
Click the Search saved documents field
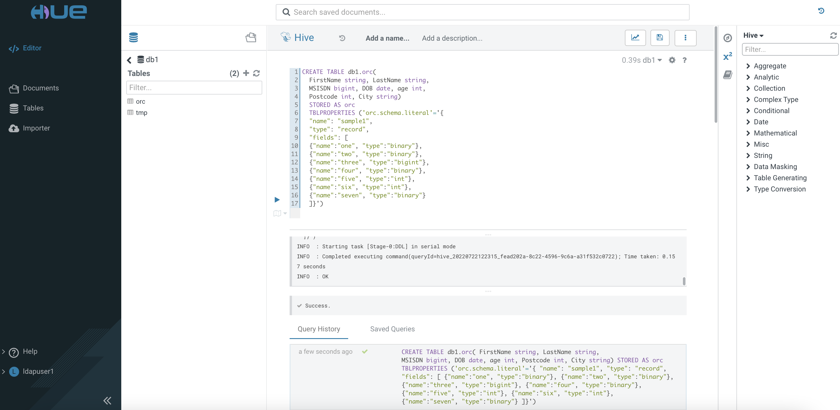(482, 12)
